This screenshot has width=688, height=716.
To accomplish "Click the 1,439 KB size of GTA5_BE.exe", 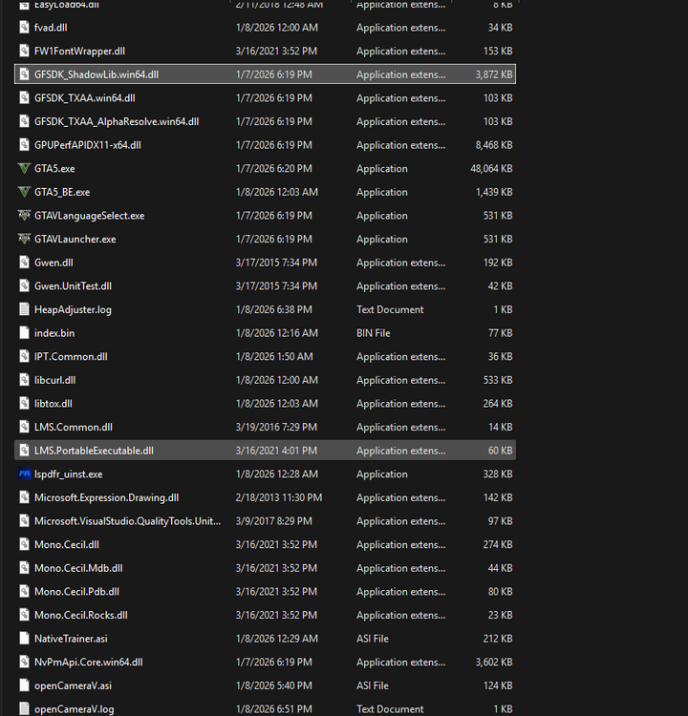I will [494, 192].
